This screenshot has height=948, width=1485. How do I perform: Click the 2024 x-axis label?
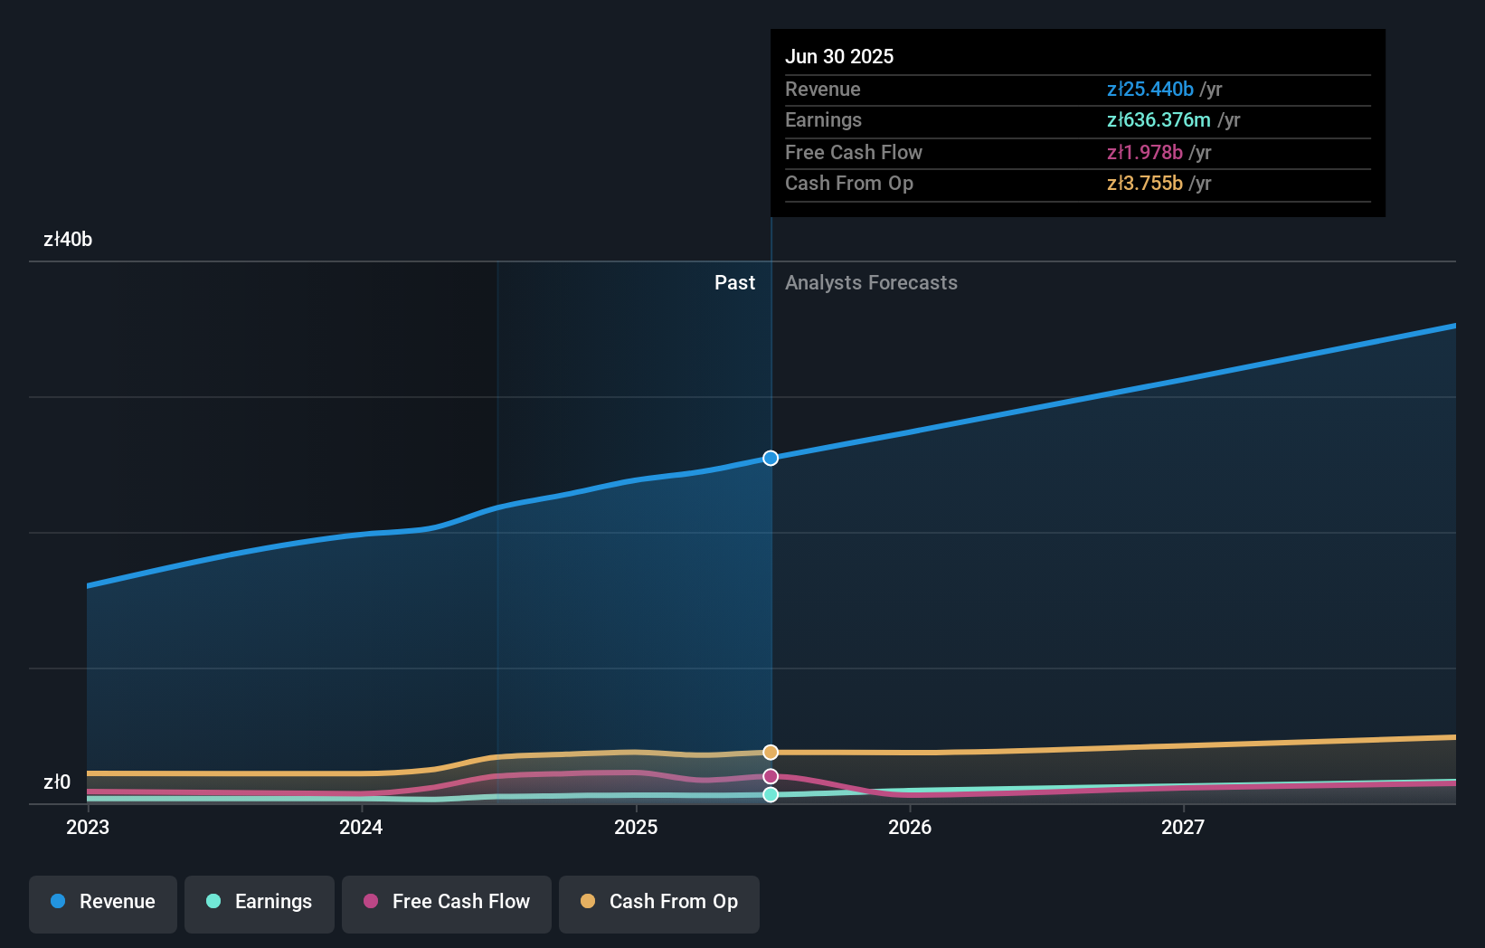[x=361, y=827]
